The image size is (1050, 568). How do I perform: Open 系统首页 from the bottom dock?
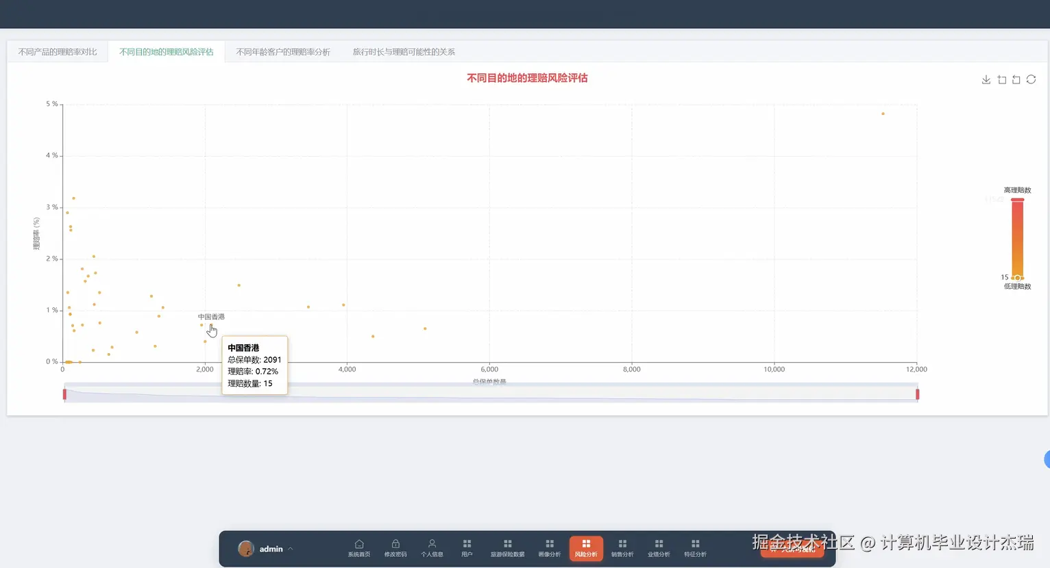(x=359, y=548)
